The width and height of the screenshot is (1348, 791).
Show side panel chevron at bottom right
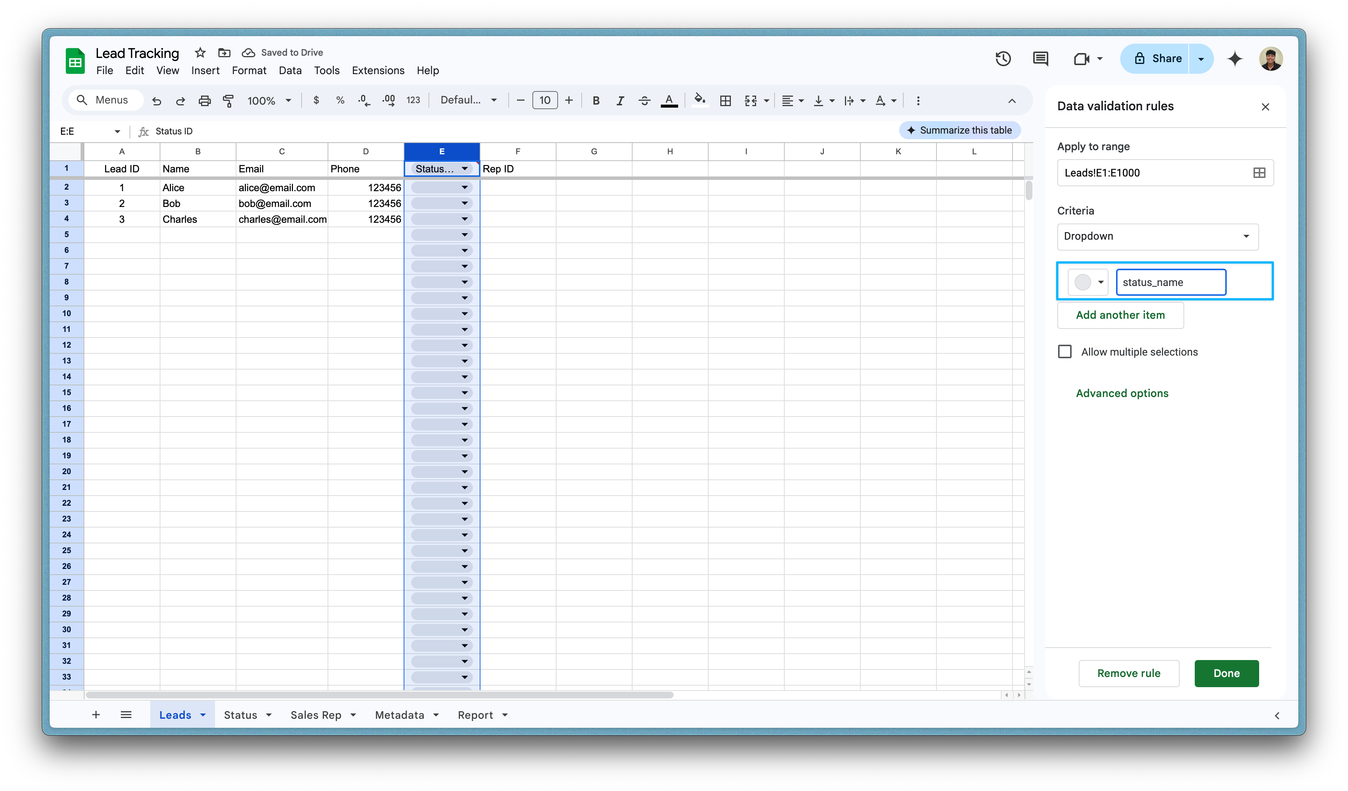point(1277,716)
